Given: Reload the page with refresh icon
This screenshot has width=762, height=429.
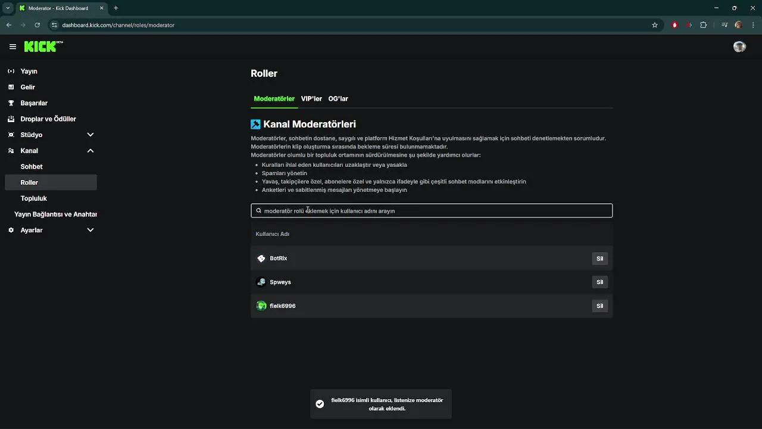Looking at the screenshot, I should click(37, 25).
